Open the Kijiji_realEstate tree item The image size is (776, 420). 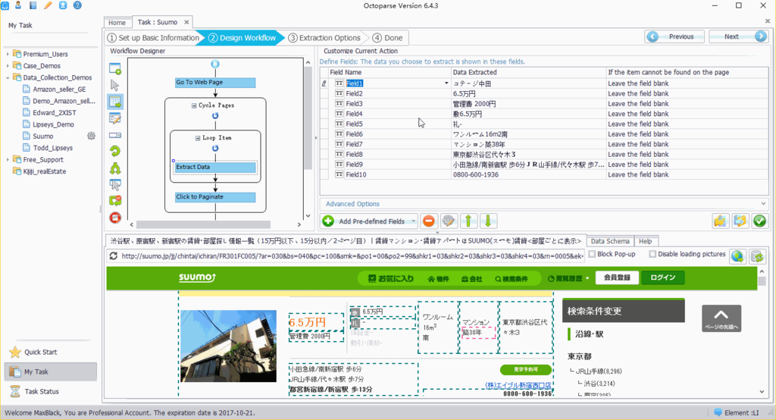point(44,171)
